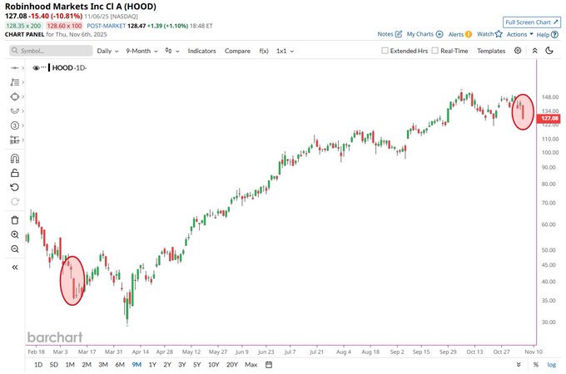
Task: Add to Watch list star
Action: (x=499, y=34)
